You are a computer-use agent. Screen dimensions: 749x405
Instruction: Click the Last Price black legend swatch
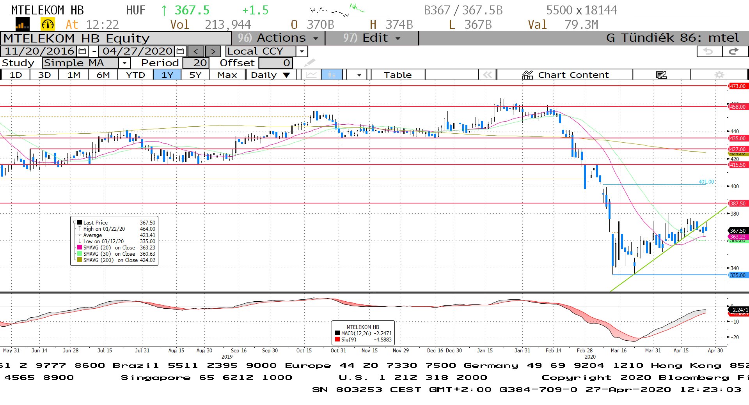point(80,223)
